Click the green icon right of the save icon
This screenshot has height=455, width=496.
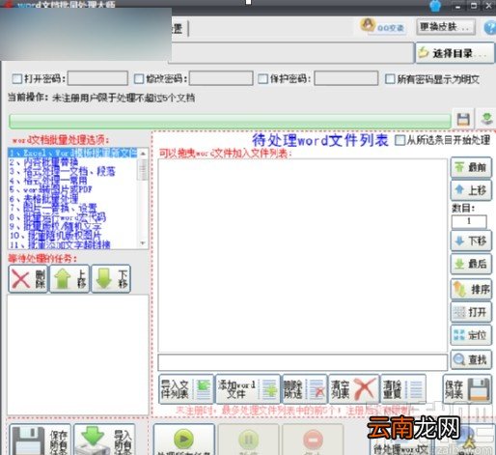tap(486, 119)
